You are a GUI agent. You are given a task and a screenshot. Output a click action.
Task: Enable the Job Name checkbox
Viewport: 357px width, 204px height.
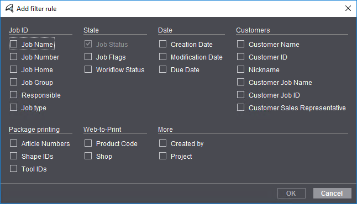click(x=13, y=44)
